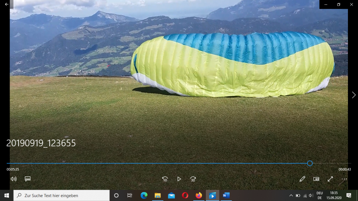Screen dimensions: 358x201
Task: Click remaining time 00:00:43
Action: (x=345, y=169)
